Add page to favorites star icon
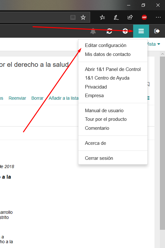The image size is (165, 248). 83,17
